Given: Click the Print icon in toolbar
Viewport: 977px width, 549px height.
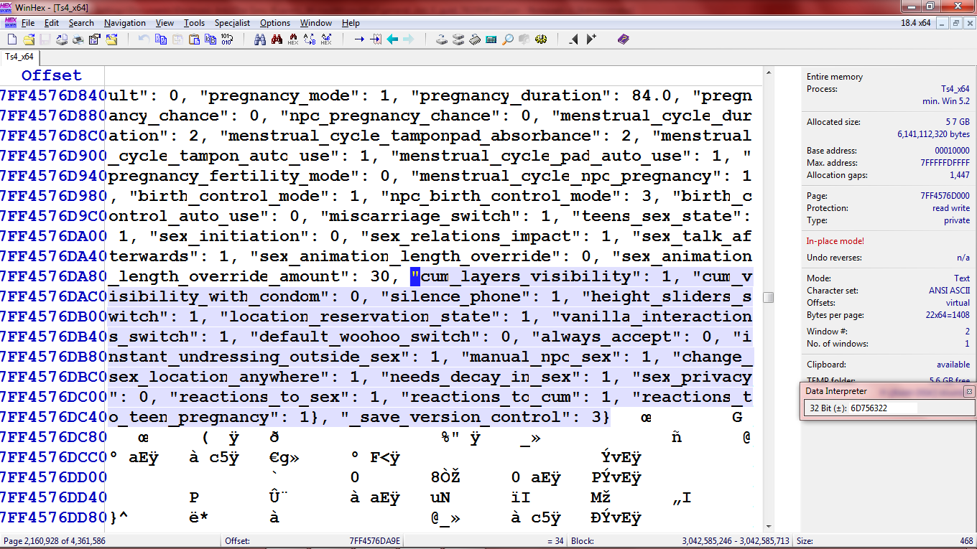Looking at the screenshot, I should (x=78, y=39).
